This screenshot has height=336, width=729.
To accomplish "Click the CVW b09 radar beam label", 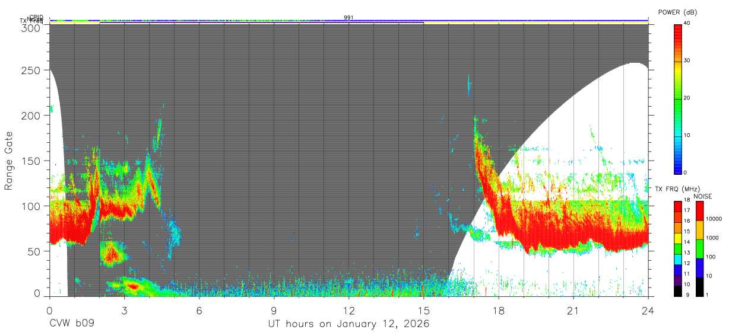I will (72, 324).
